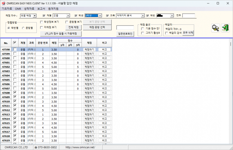Click the 전체 채점 button
The width and height of the screenshot is (233, 150).
[73, 27]
